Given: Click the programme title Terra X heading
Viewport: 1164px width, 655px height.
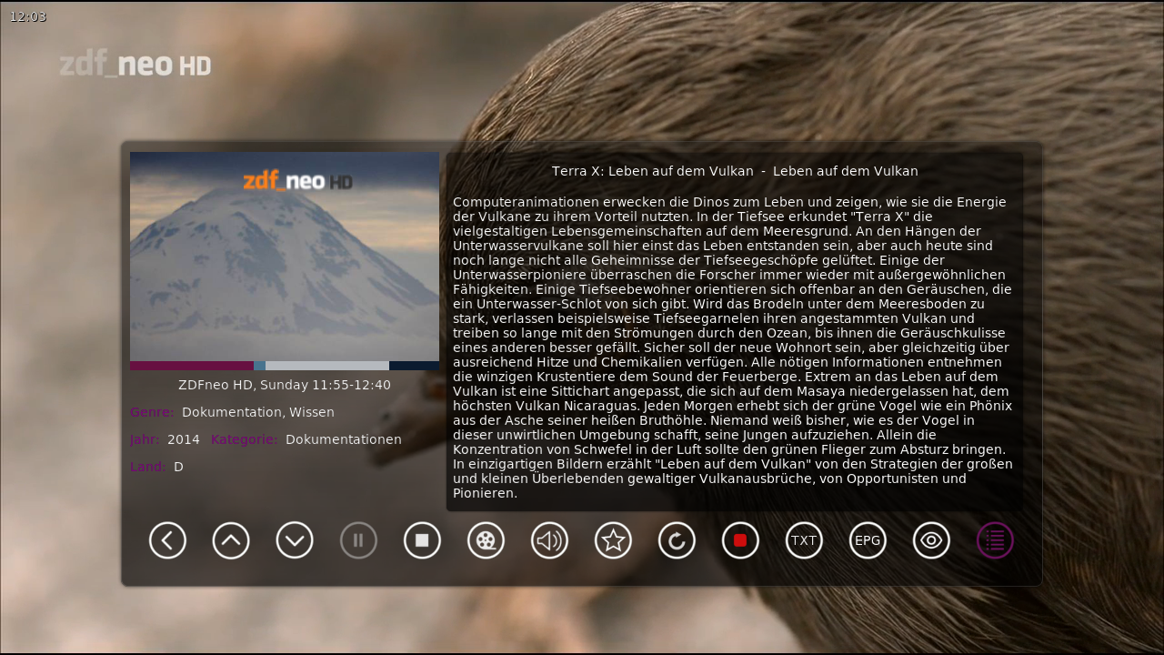Looking at the screenshot, I should tap(735, 171).
